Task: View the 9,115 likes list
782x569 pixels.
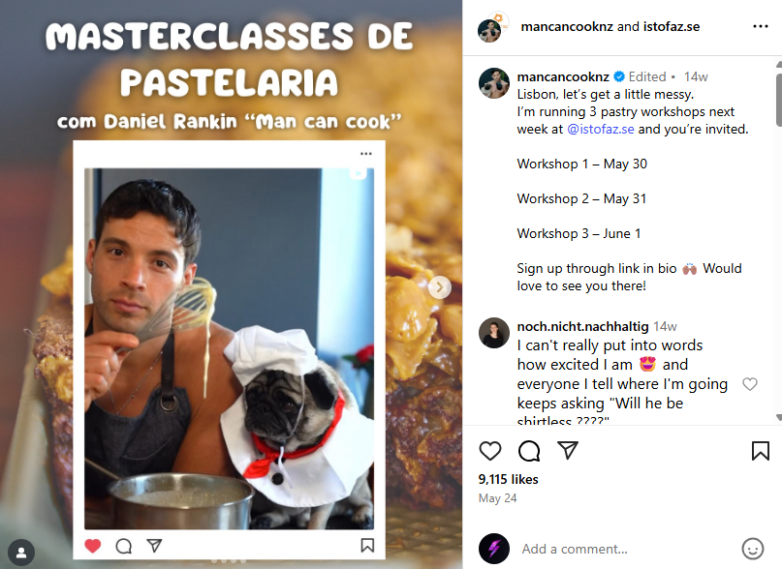Action: click(x=508, y=479)
